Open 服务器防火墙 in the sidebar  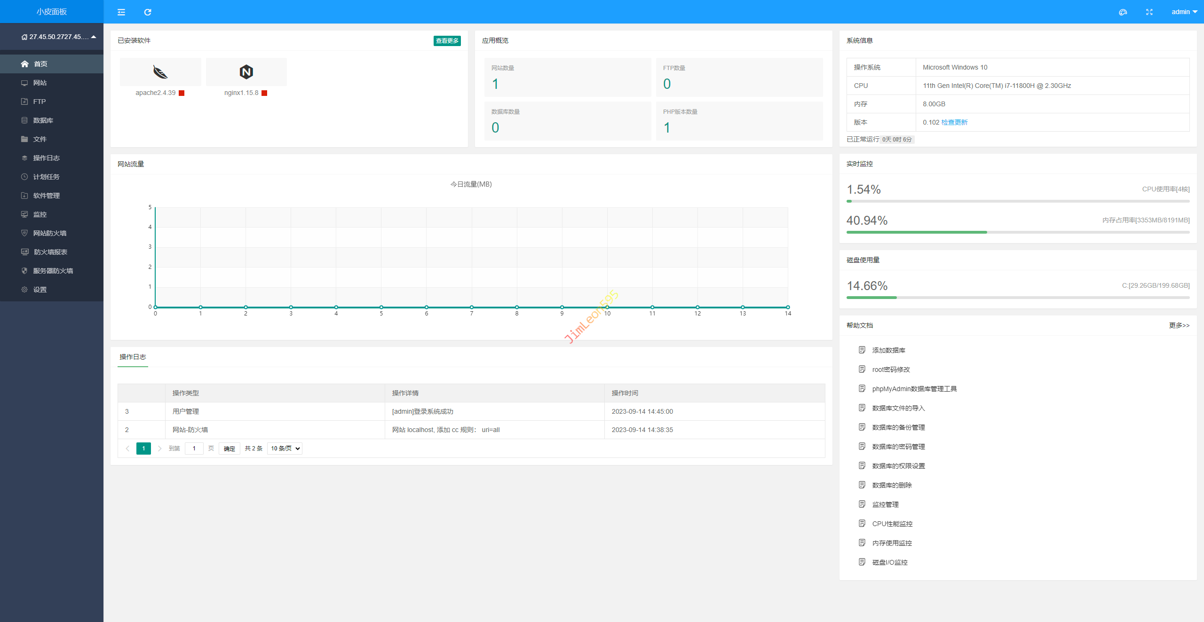click(x=53, y=271)
